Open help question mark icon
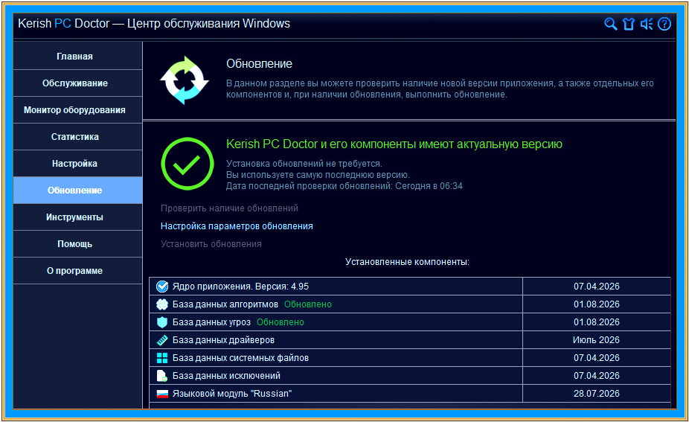Screen dimensions: 689x422 coord(664,24)
